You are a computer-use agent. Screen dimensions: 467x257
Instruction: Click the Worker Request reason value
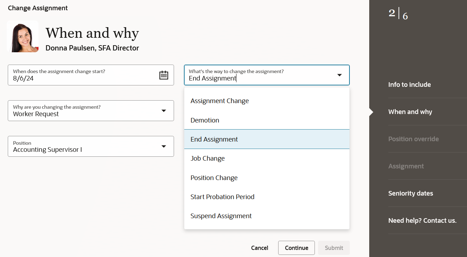point(36,114)
